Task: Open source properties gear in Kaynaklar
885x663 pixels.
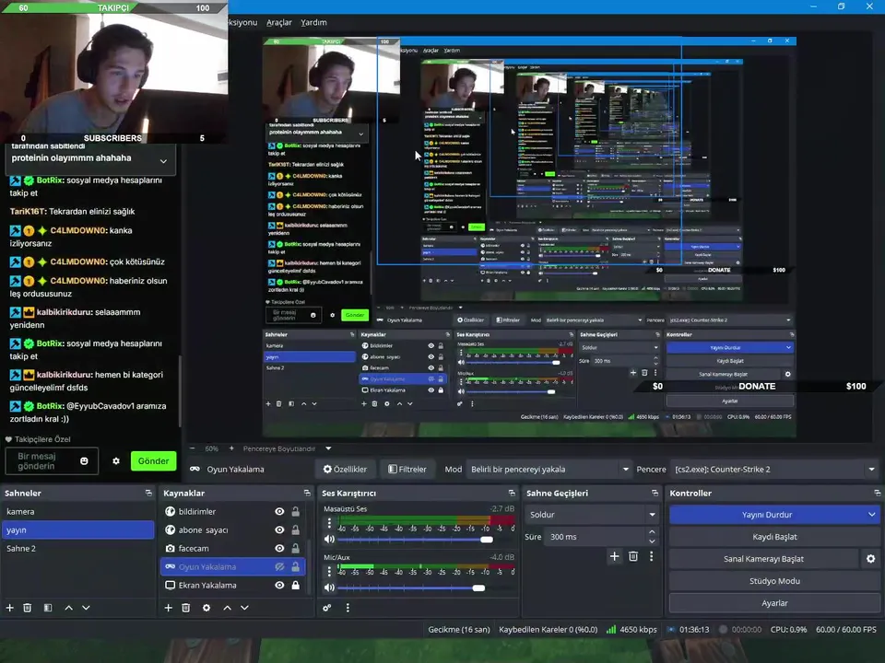Action: 206,608
